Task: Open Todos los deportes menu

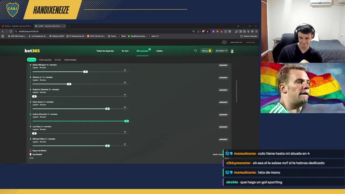Action: click(105, 51)
